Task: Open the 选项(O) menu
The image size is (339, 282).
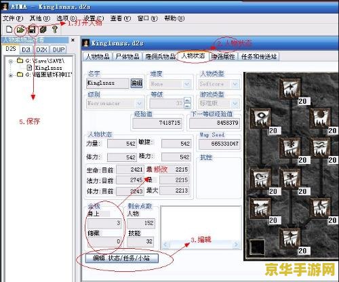Action: tap(66, 18)
